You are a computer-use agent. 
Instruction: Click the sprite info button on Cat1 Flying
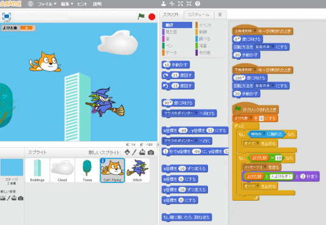pyautogui.click(x=103, y=161)
